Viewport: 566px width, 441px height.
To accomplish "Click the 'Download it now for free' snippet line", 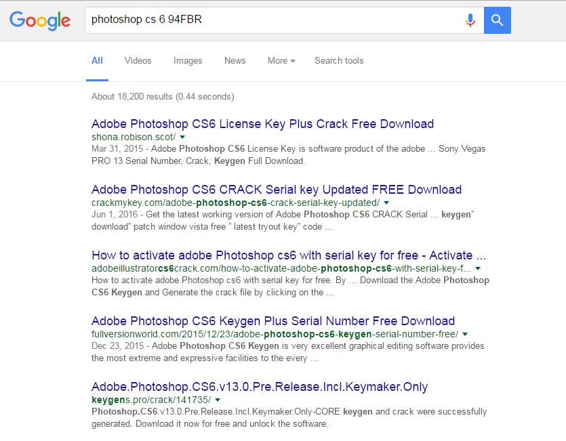I will click(209, 423).
